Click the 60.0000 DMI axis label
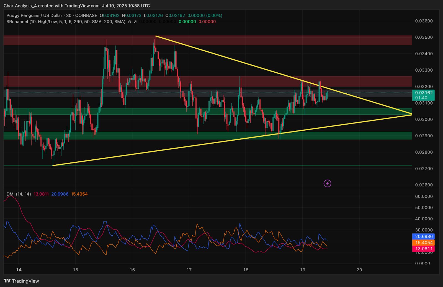The height and width of the screenshot is (287, 443). pos(424,196)
